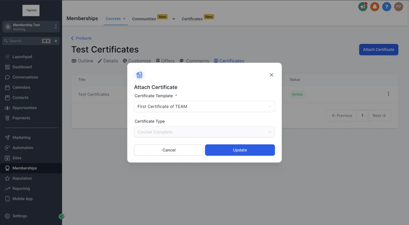Click the Reporting trend icon
The image size is (409, 225).
7,189
